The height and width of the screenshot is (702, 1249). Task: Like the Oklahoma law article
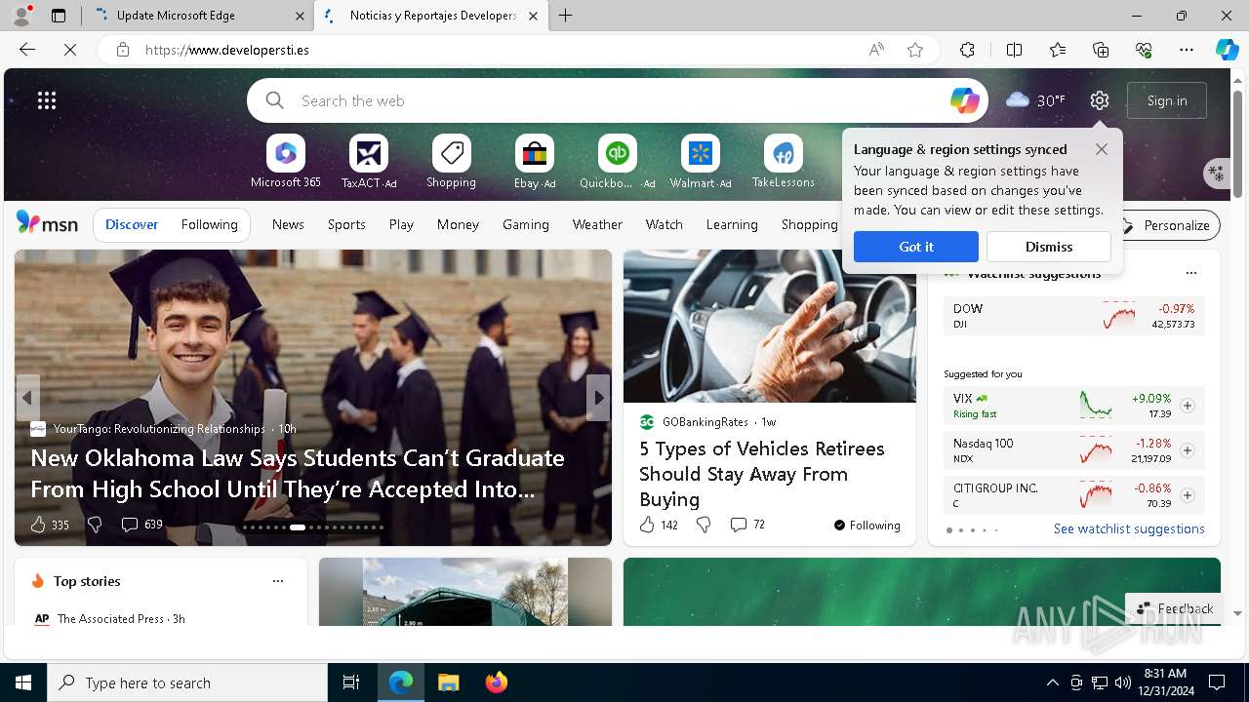[38, 525]
